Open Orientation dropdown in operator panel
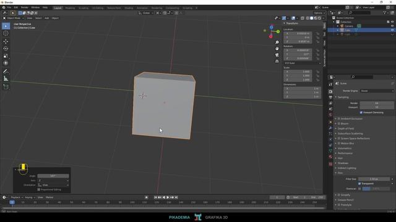Screen dimensions: 396x222 tap(53, 185)
